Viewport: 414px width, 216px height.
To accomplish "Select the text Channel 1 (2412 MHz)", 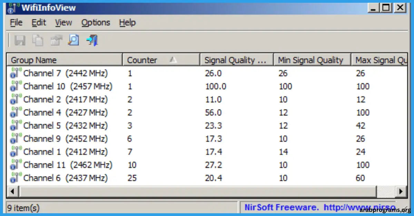I will [66, 152].
